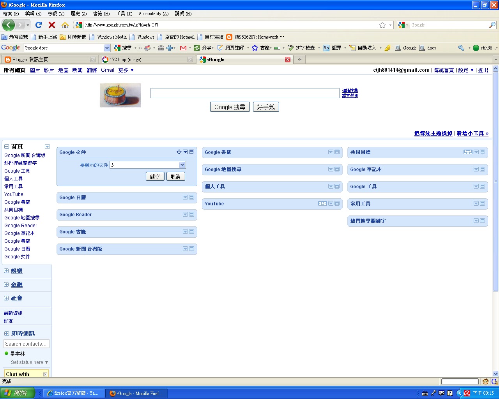Open the 工具 (T) menu
This screenshot has width=499, height=399.
pos(124,14)
